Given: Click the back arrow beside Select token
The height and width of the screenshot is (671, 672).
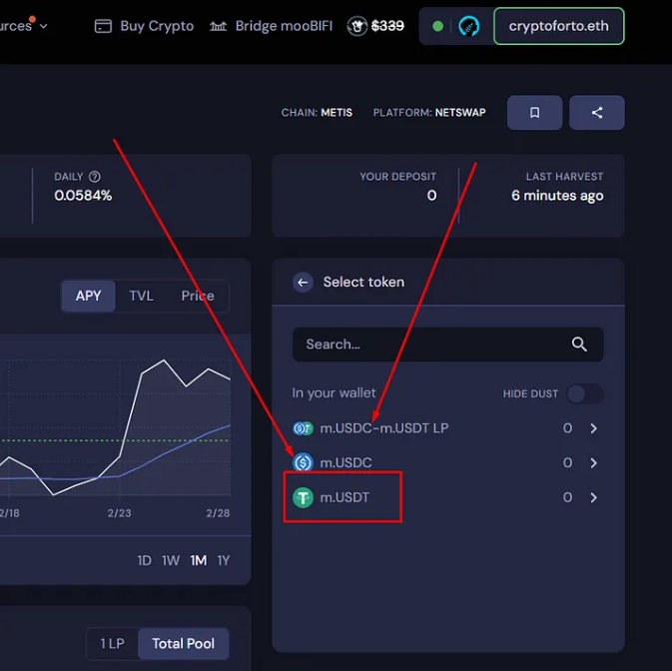Looking at the screenshot, I should [x=303, y=283].
